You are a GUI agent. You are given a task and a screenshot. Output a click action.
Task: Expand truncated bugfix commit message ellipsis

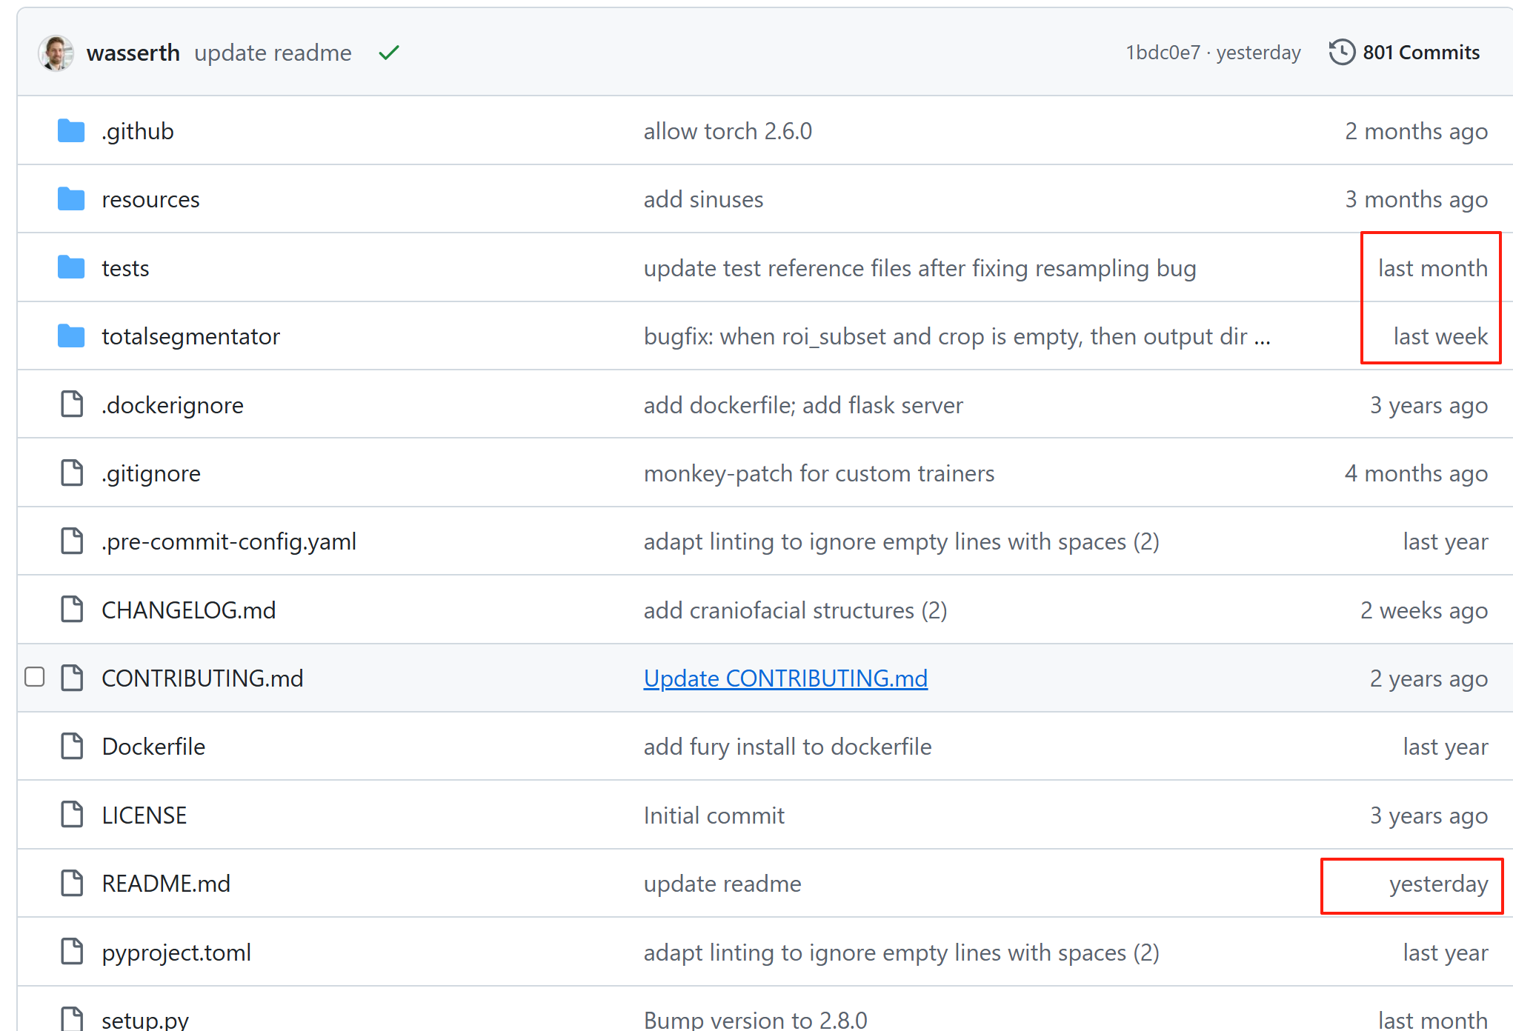1263,338
